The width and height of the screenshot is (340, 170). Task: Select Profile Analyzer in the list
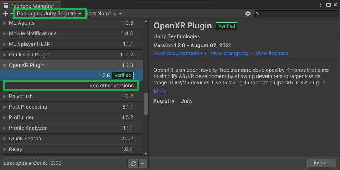(x=72, y=128)
